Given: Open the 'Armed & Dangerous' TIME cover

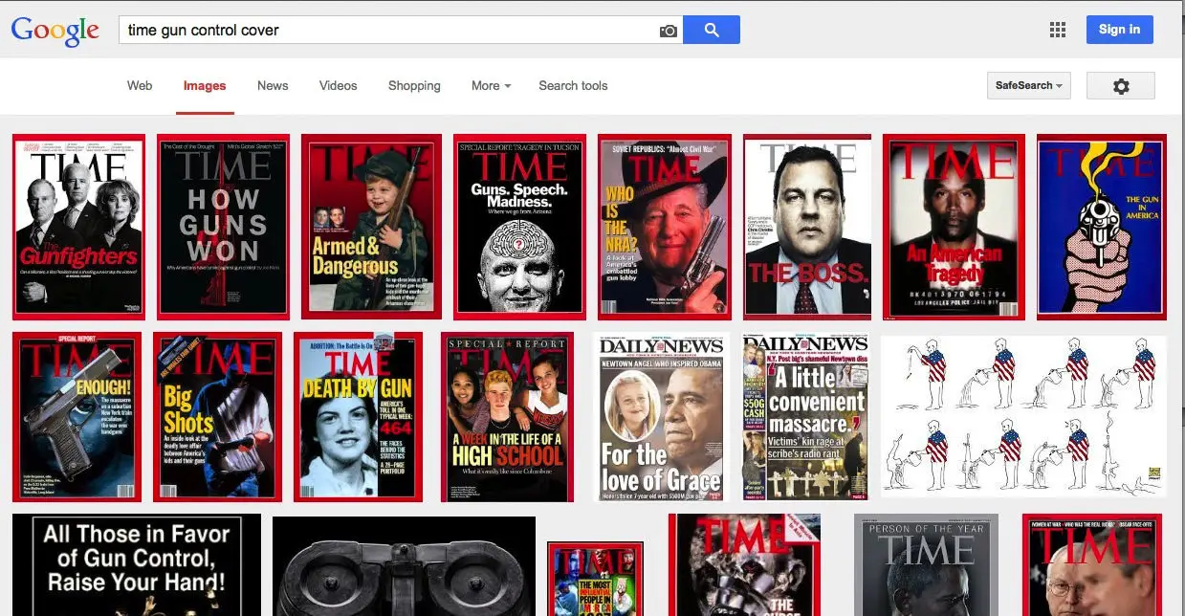Looking at the screenshot, I should (x=371, y=227).
